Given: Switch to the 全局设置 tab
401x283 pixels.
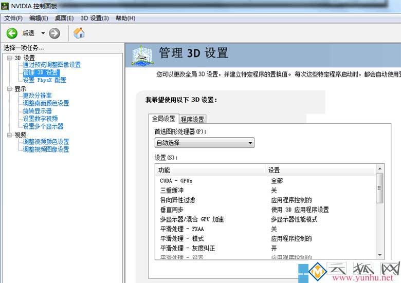Looking at the screenshot, I should pos(163,119).
